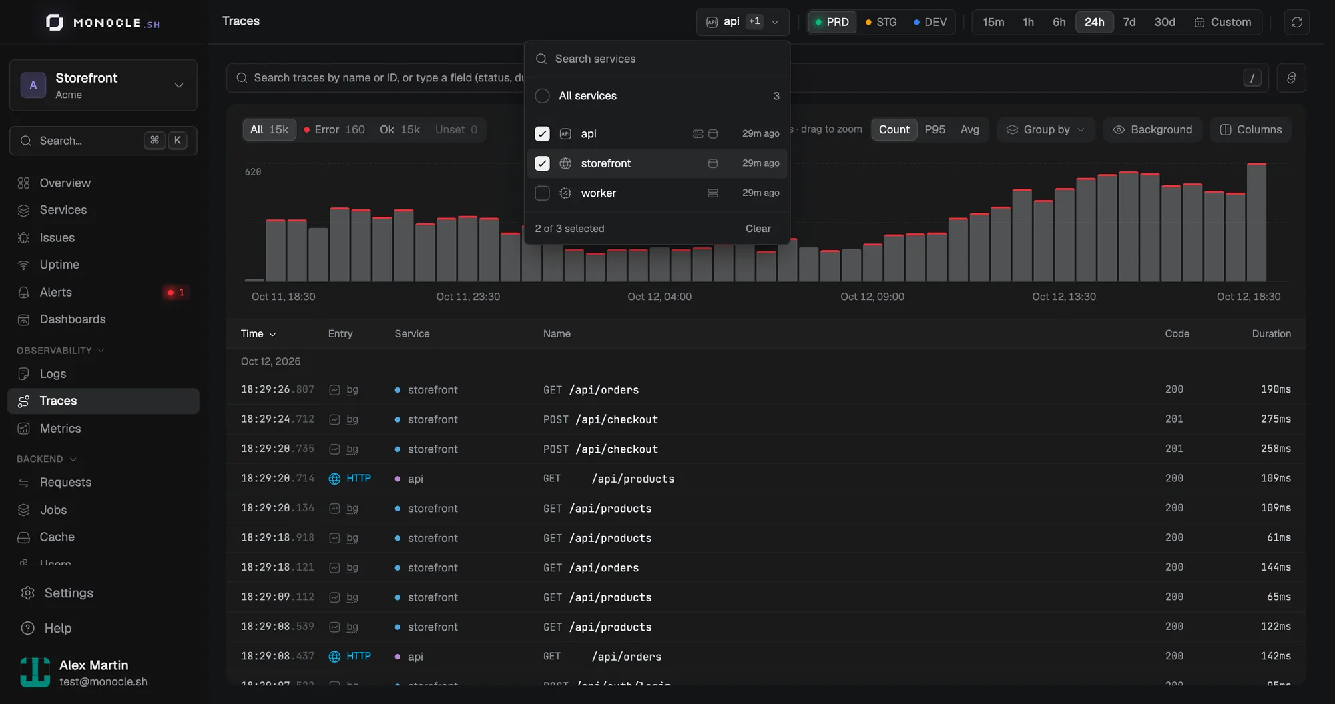Click the copy link icon beside search

[1291, 78]
